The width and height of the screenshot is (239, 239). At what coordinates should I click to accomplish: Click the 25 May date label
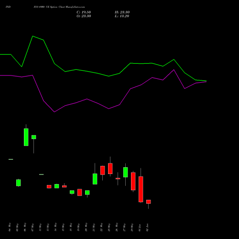[x=109, y=227]
